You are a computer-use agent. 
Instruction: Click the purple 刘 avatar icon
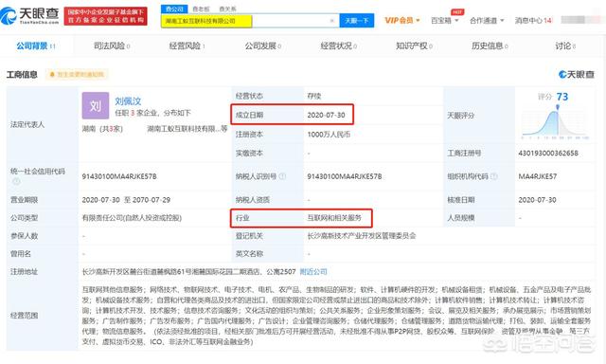[95, 105]
